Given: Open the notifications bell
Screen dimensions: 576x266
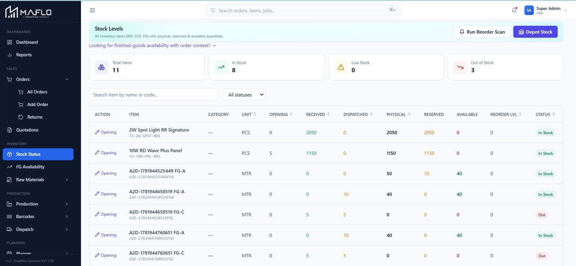Looking at the screenshot, I should tap(514, 10).
